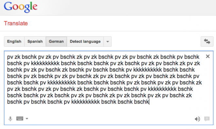
Task: Expand keyboard input tools dropdown arrow
Action: click(x=27, y=119)
